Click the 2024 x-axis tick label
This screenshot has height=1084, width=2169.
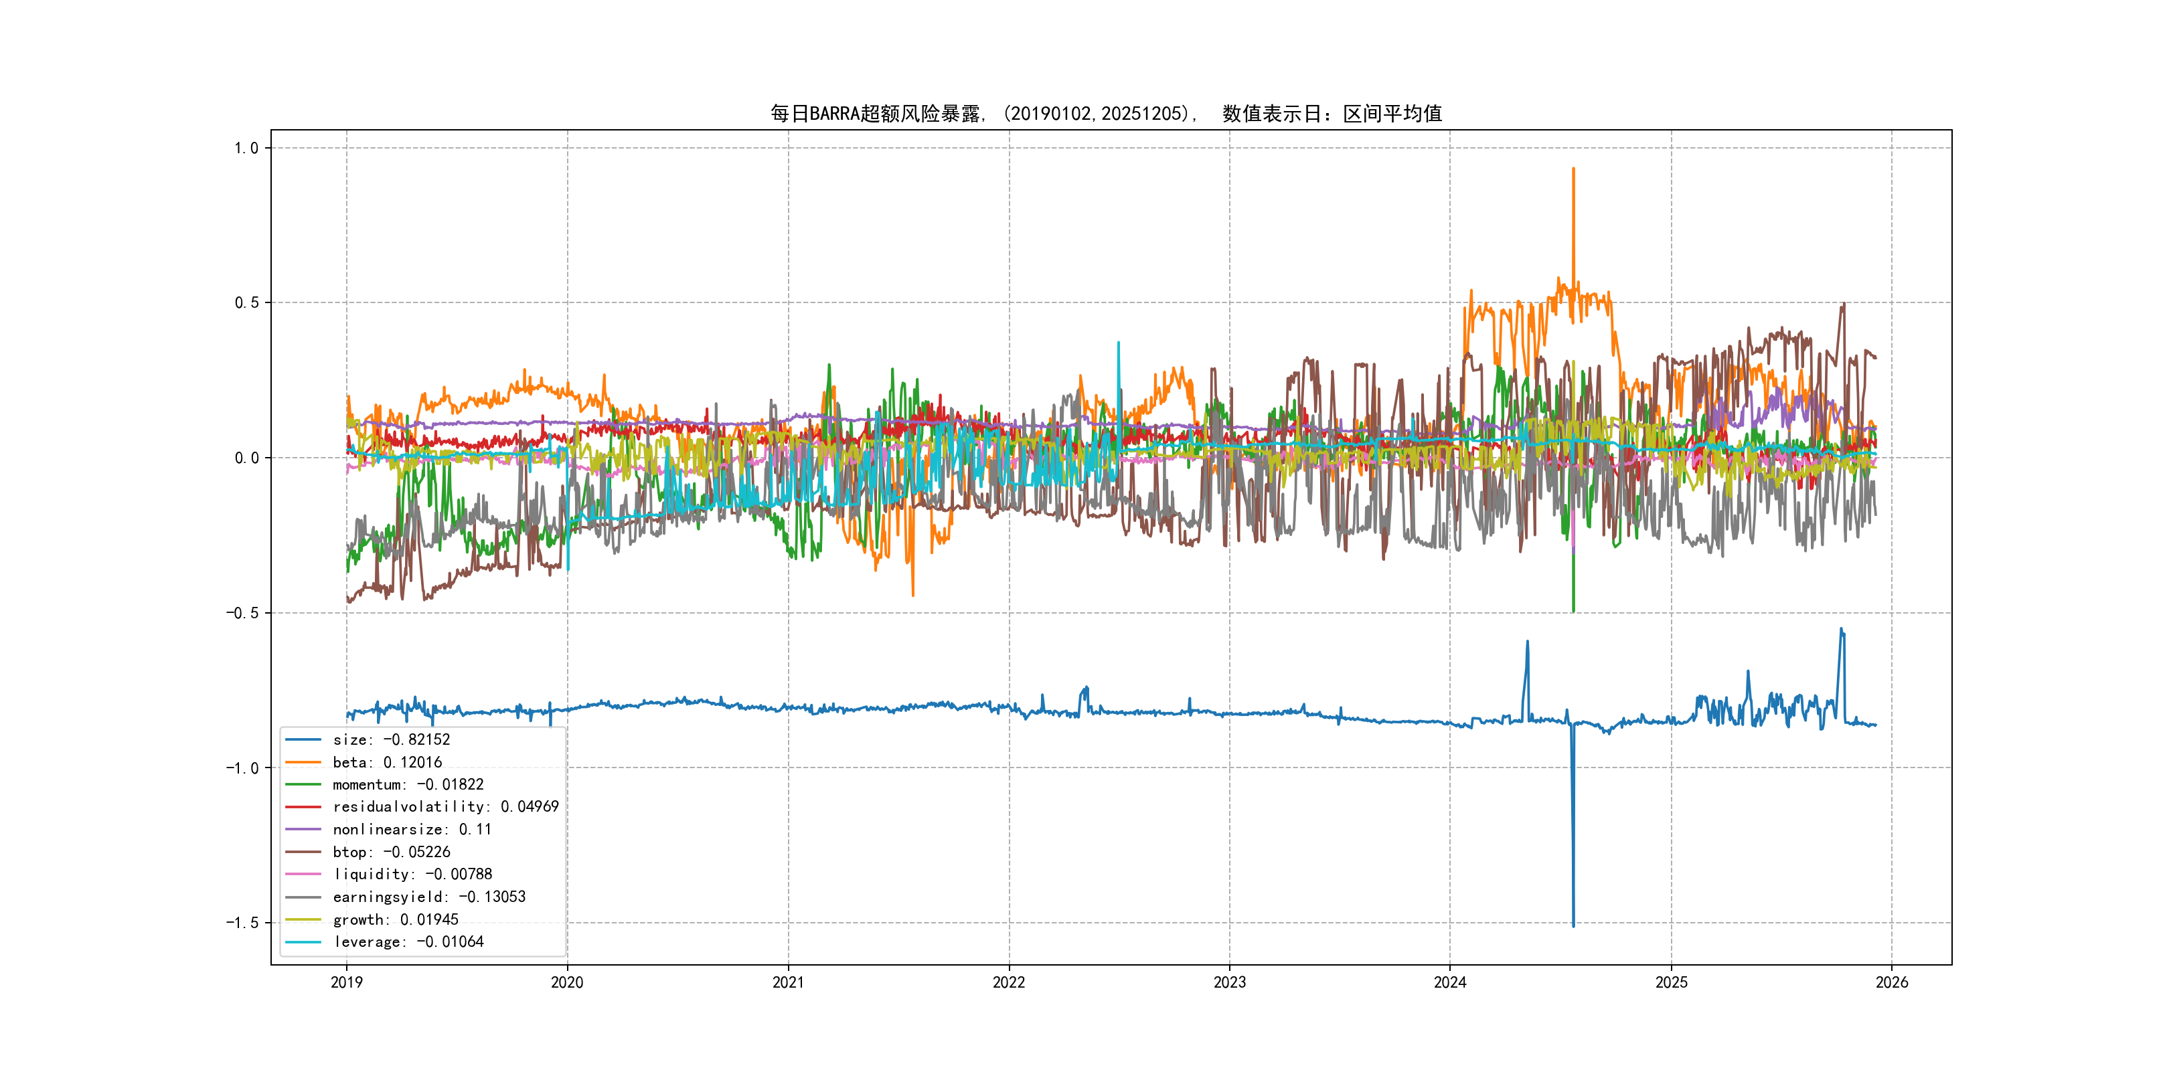click(x=1449, y=982)
